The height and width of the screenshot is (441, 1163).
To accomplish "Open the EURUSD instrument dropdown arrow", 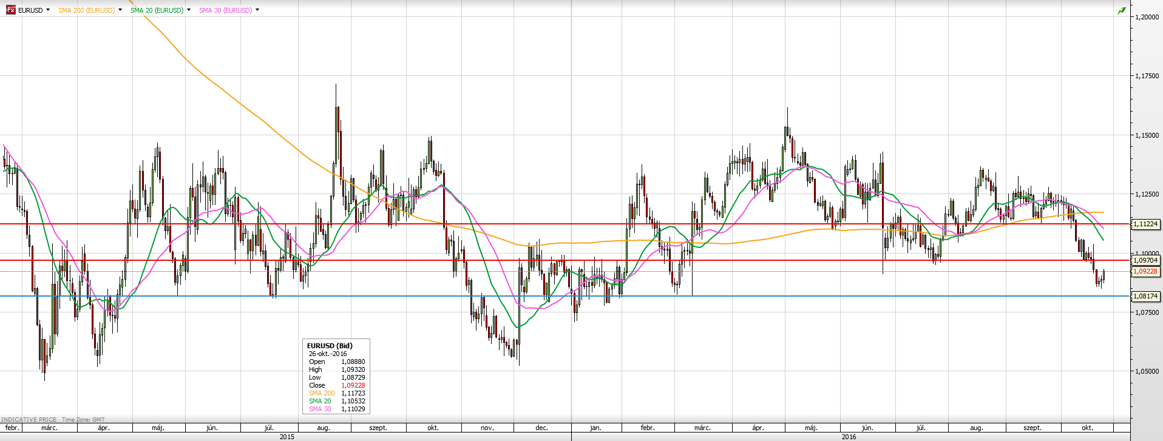I will 48,10.
